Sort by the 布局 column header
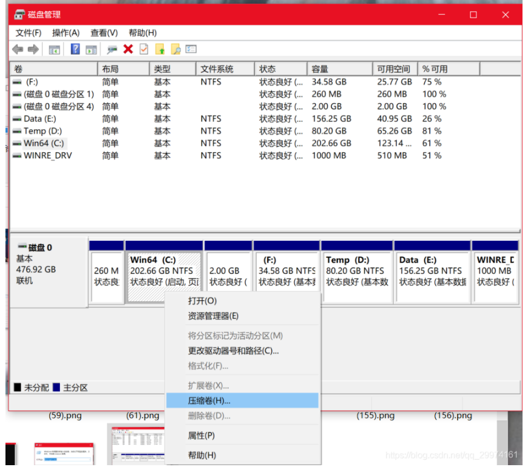Image resolution: width=528 pixels, height=467 pixels. click(124, 69)
